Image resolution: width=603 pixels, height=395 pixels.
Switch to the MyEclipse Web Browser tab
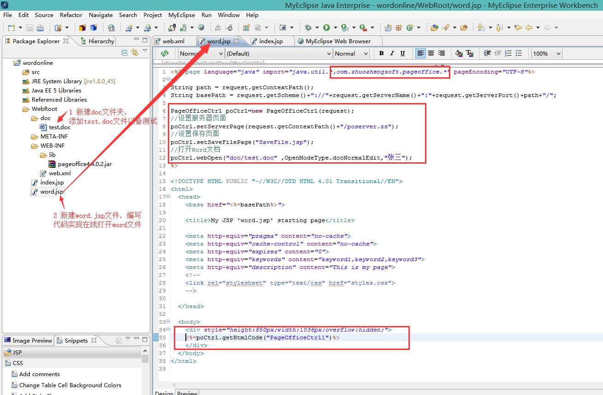tap(338, 41)
